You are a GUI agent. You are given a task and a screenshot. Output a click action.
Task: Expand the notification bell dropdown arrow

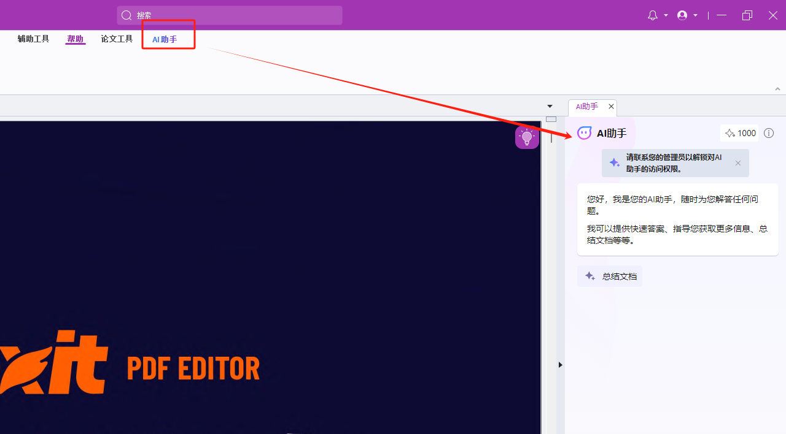click(666, 15)
